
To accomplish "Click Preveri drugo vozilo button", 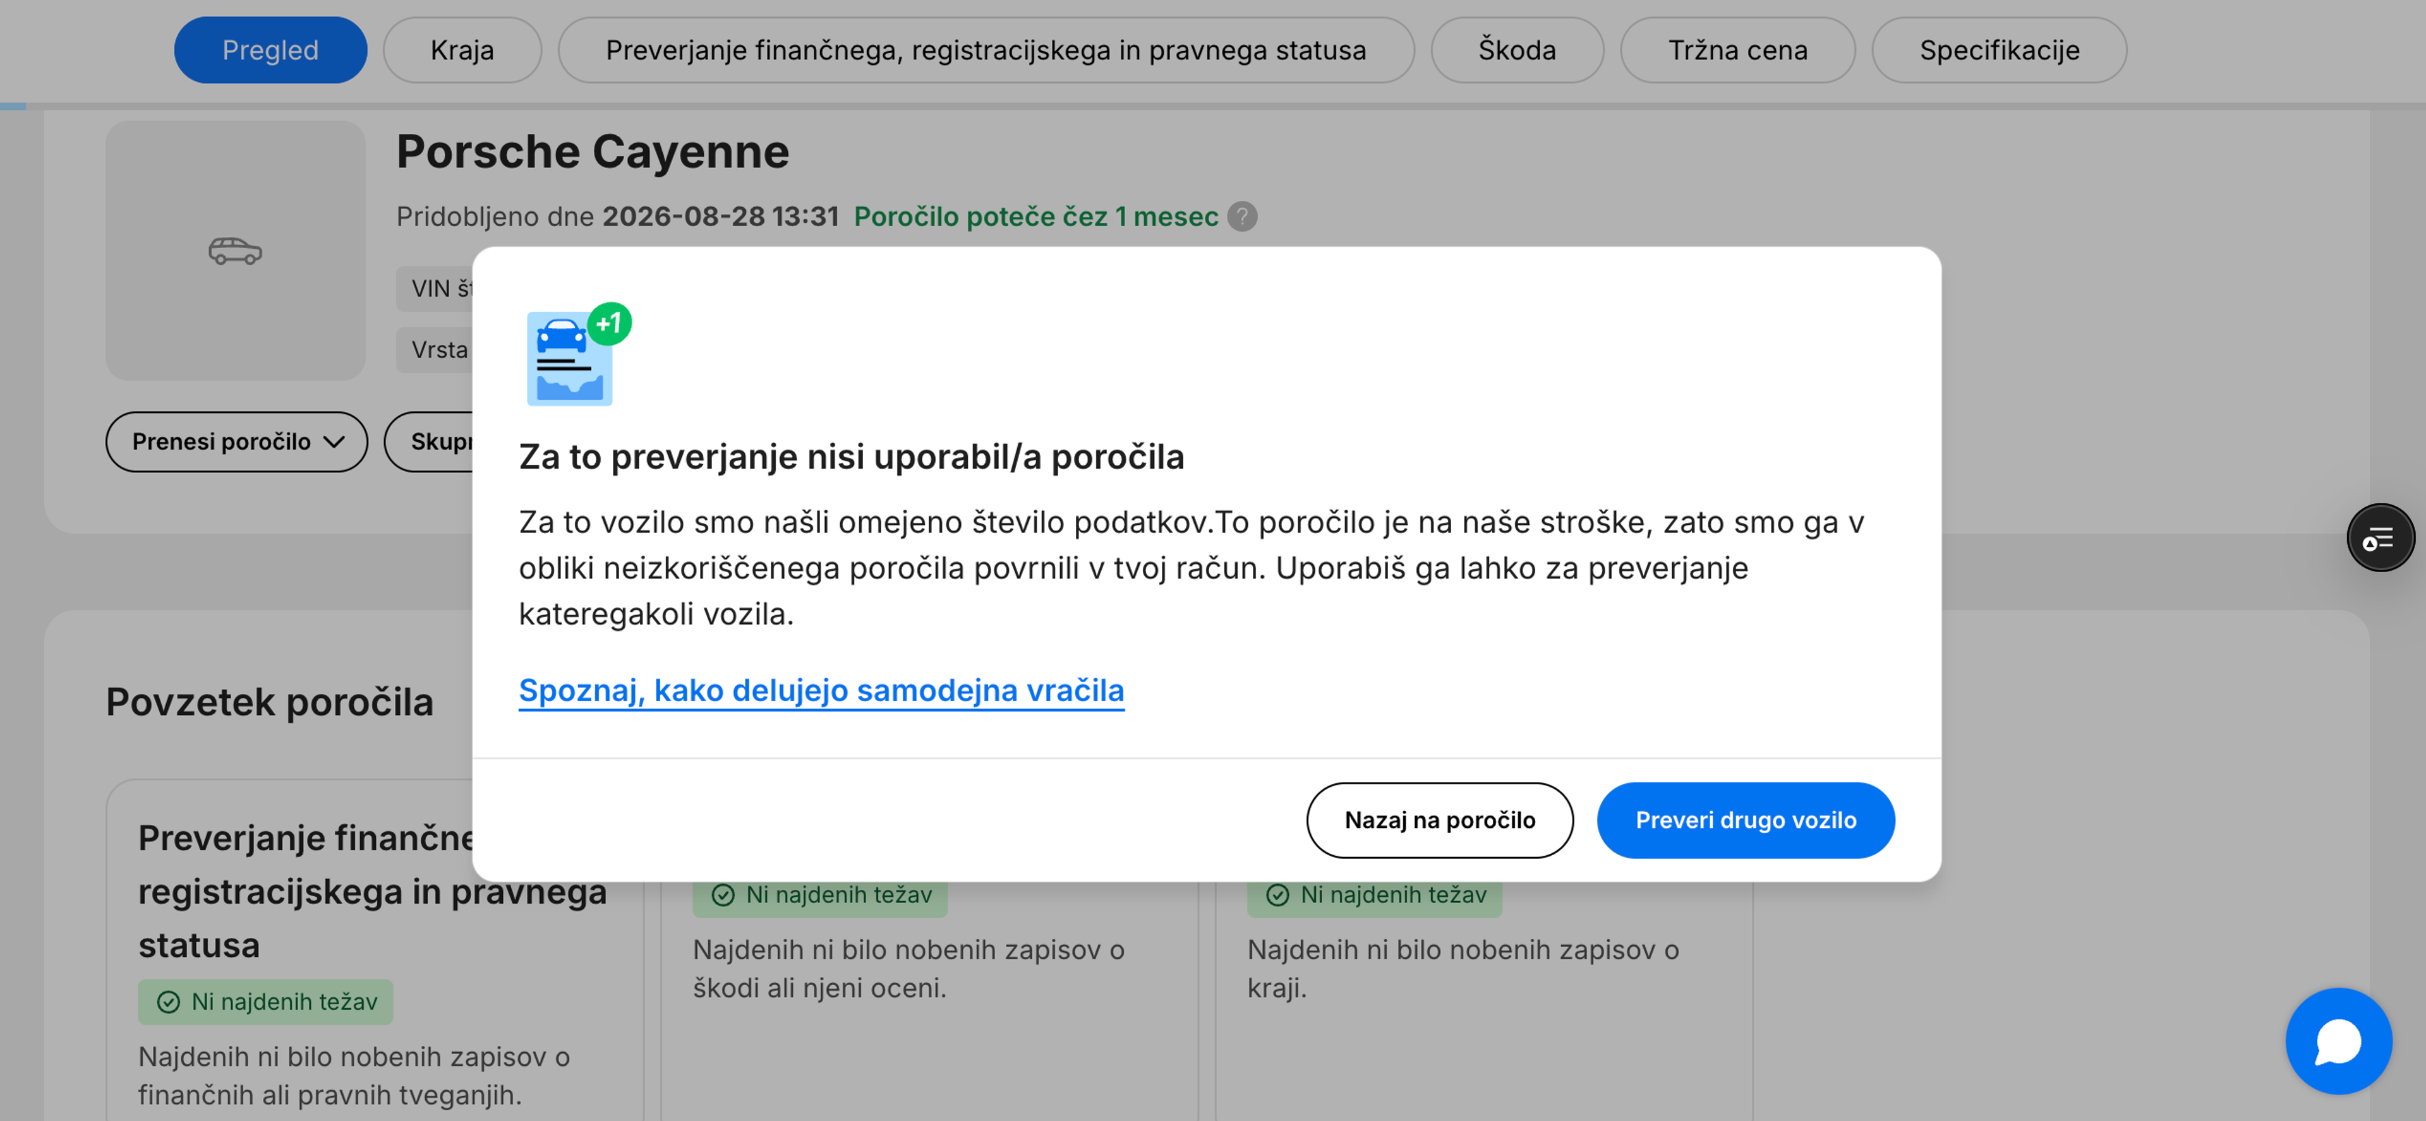I will [1745, 820].
